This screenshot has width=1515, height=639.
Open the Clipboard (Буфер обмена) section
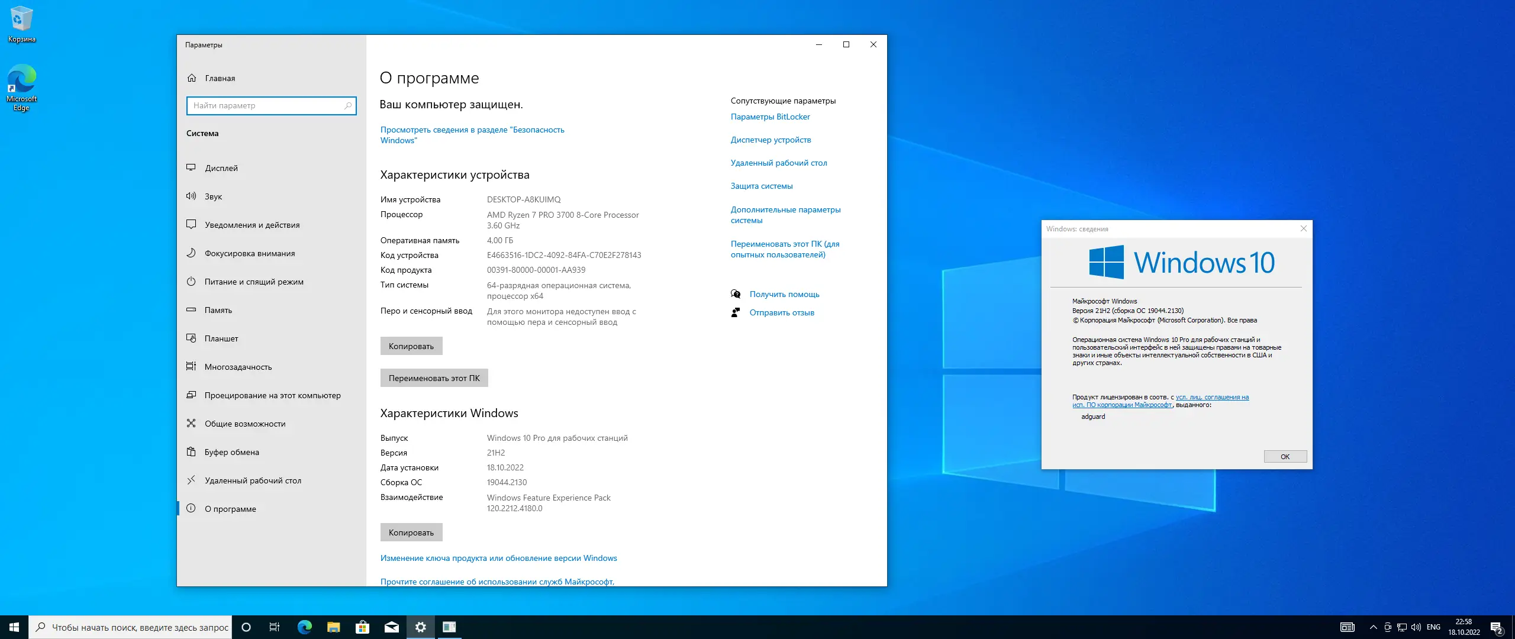coord(231,452)
